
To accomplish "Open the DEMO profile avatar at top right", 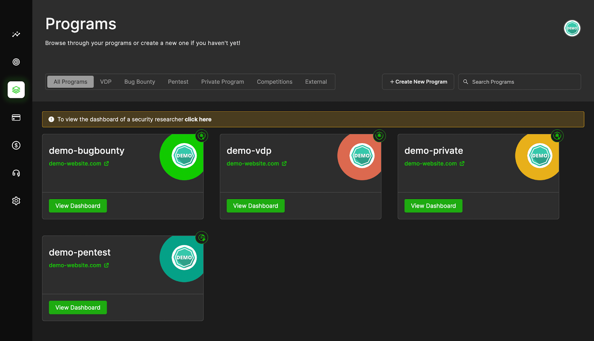I will coord(572,28).
